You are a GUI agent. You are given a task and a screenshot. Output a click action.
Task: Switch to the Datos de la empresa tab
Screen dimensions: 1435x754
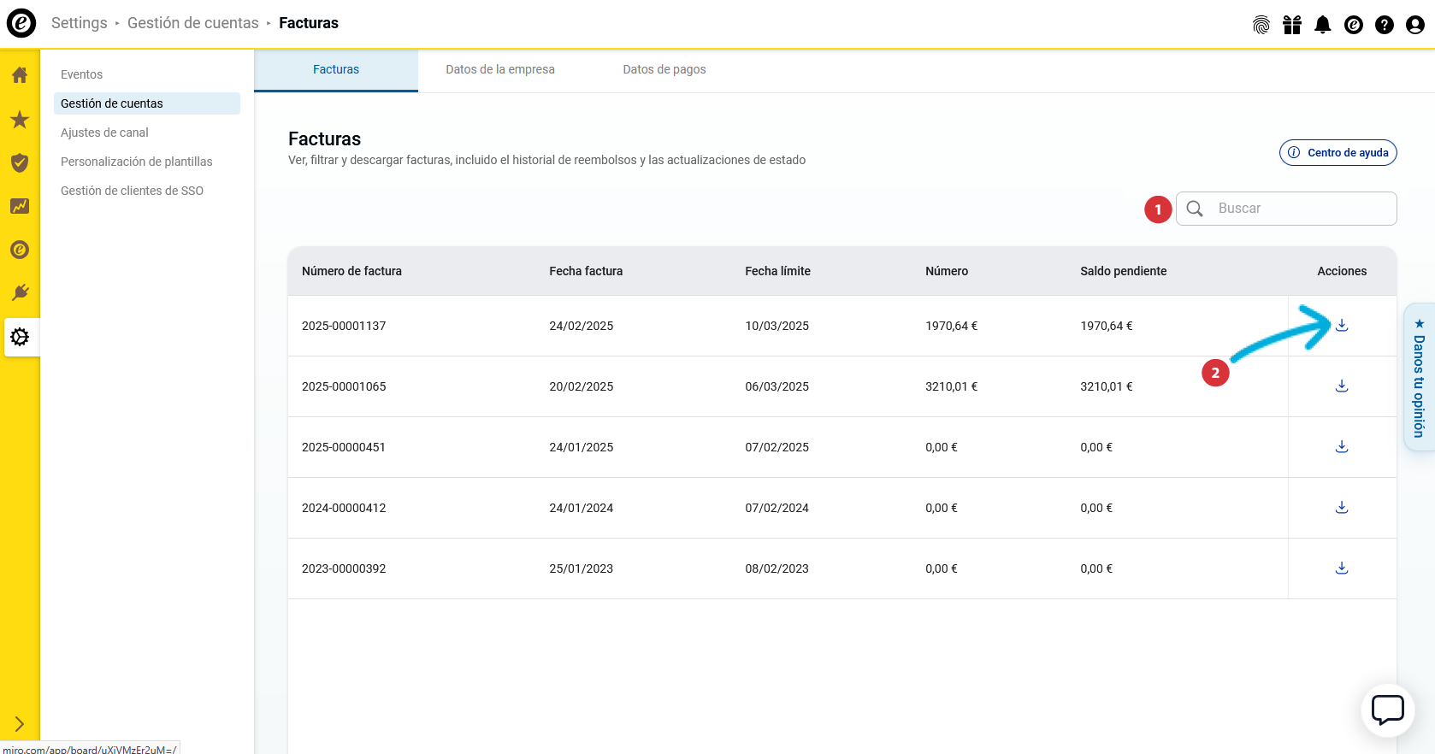(500, 69)
